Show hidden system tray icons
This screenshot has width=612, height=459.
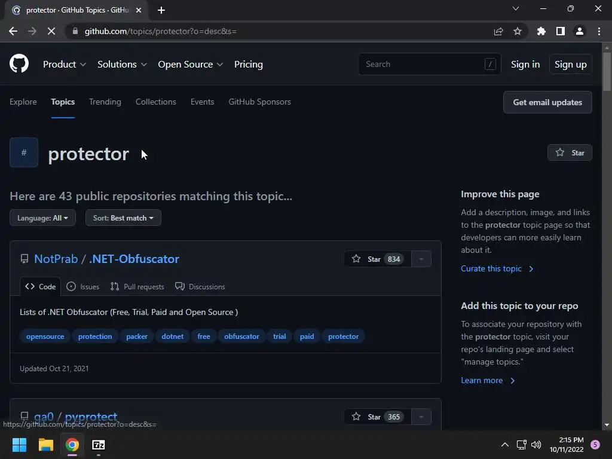coord(504,445)
